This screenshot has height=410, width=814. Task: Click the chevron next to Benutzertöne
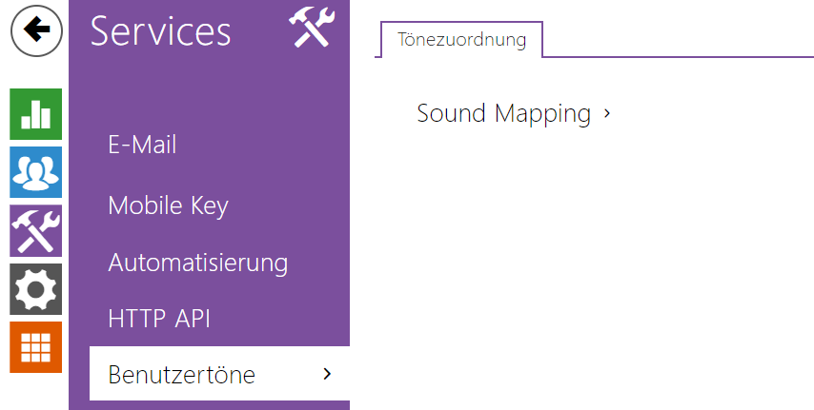(x=327, y=374)
